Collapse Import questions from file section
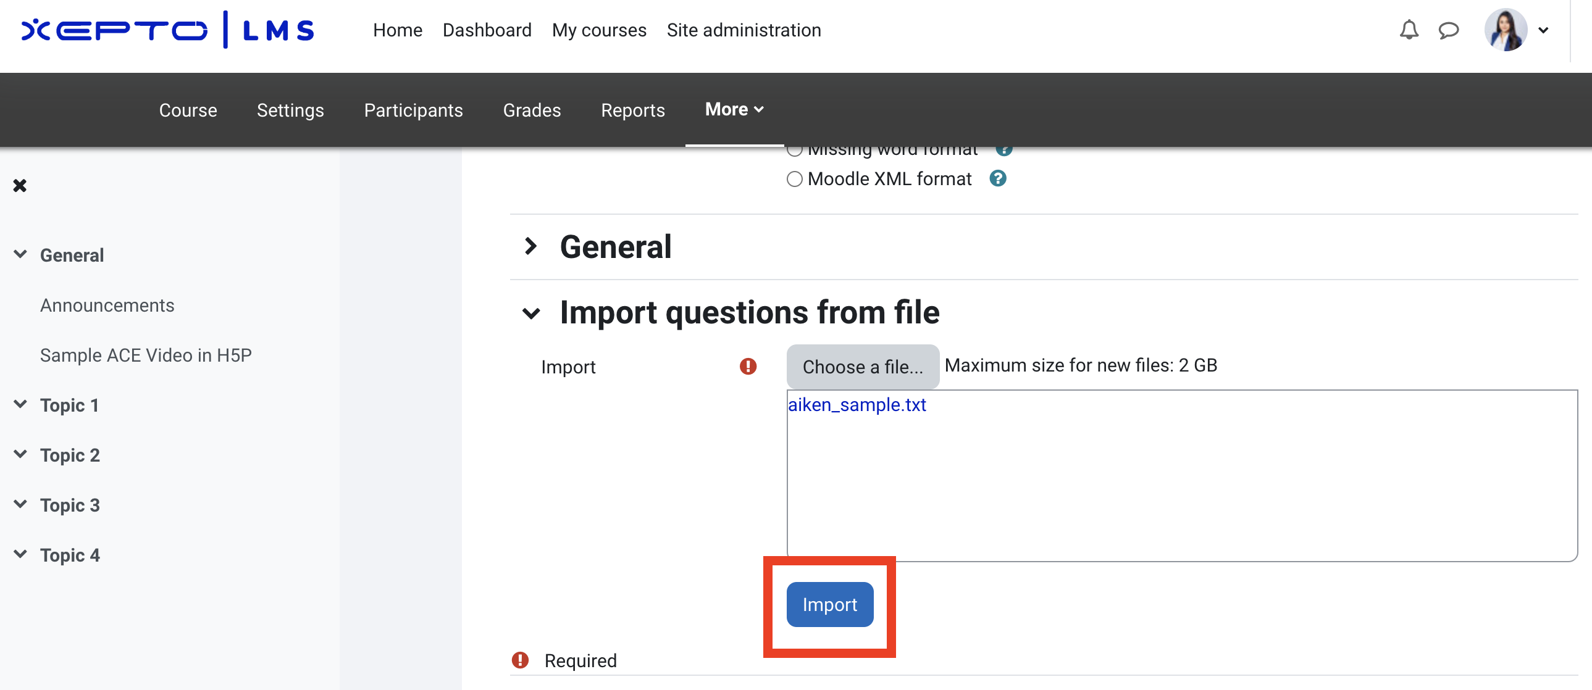This screenshot has height=690, width=1592. coord(530,312)
